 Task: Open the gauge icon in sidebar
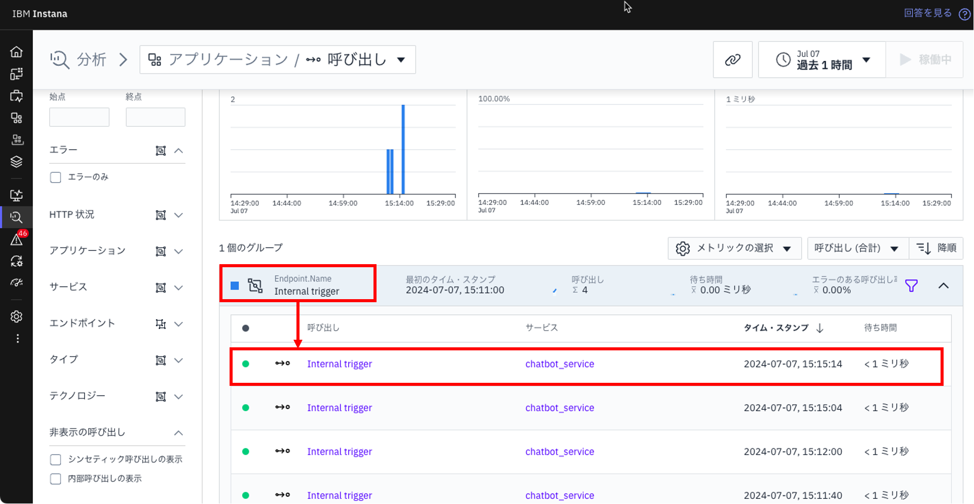pyautogui.click(x=16, y=283)
